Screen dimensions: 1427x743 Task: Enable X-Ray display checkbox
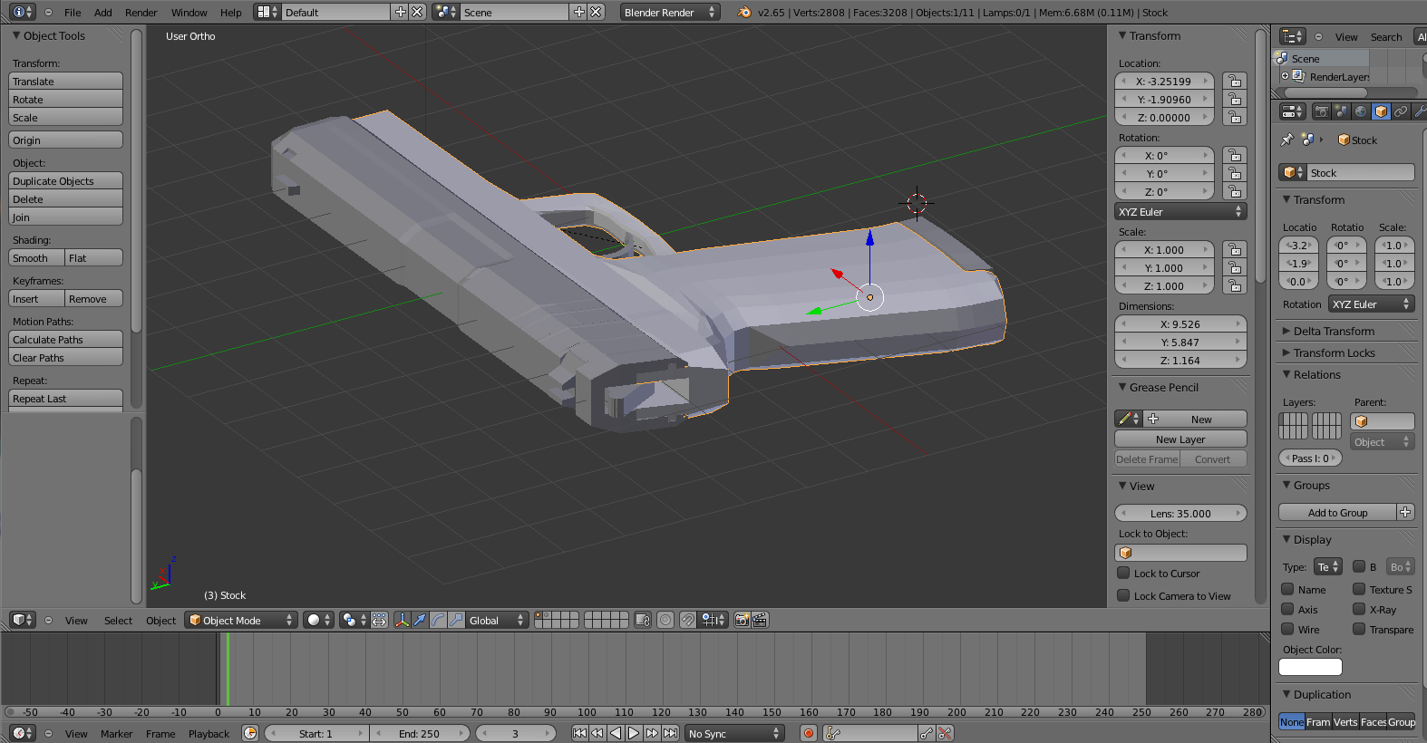[1359, 609]
